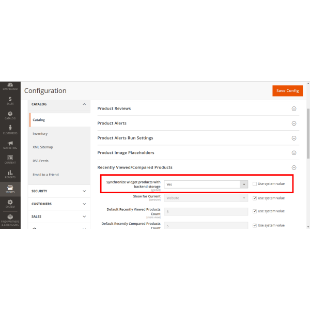The width and height of the screenshot is (310, 310).
Task: Open the Marketing megaphone icon
Action: [x=10, y=144]
